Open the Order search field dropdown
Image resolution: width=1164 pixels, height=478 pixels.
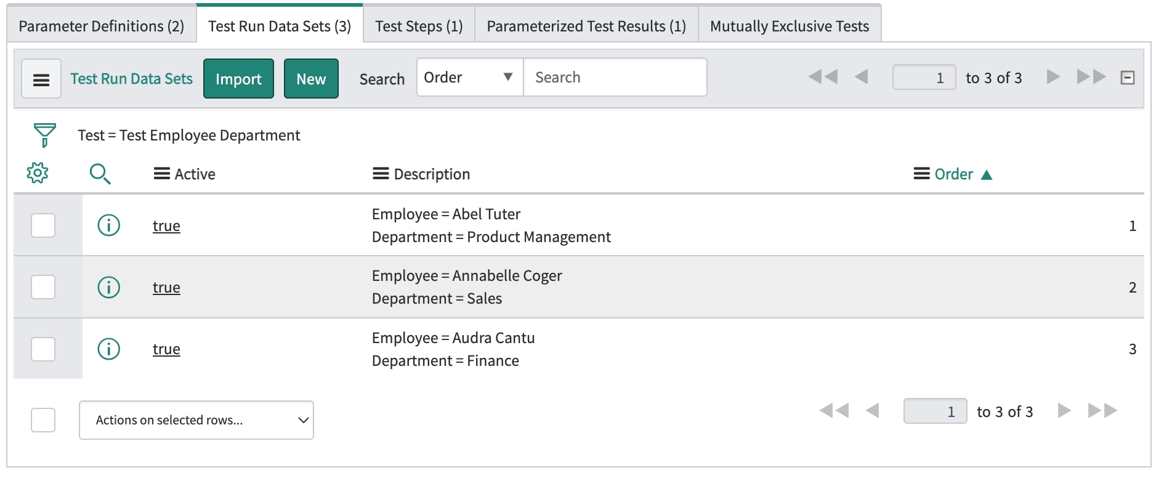(469, 78)
